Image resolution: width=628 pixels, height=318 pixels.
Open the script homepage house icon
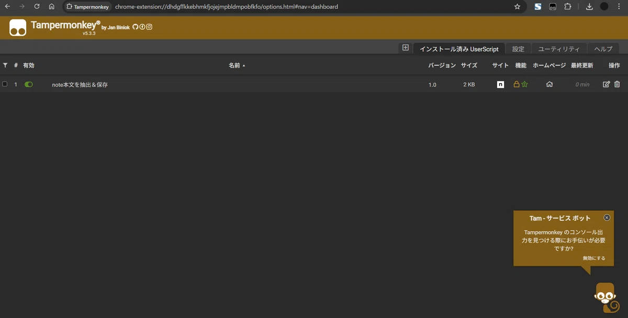pyautogui.click(x=549, y=84)
